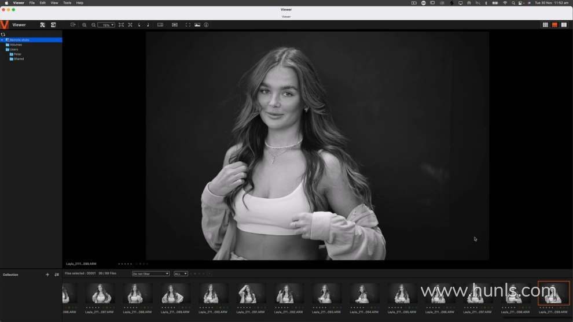Switch to thumbnail grid view layout

545,25
